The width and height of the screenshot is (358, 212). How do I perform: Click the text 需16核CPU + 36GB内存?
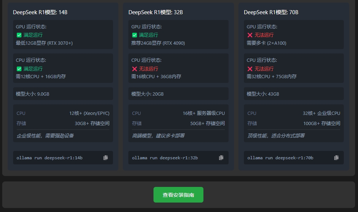click(156, 76)
